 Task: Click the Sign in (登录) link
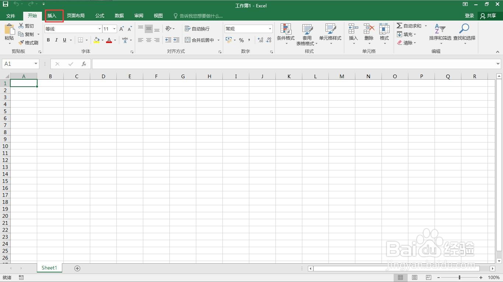pyautogui.click(x=469, y=16)
